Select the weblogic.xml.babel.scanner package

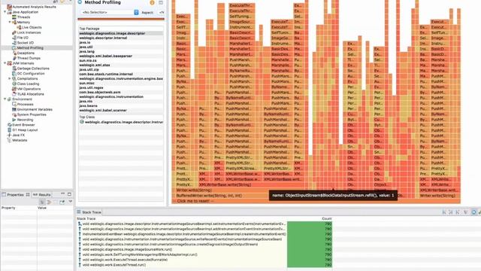[x=121, y=111]
